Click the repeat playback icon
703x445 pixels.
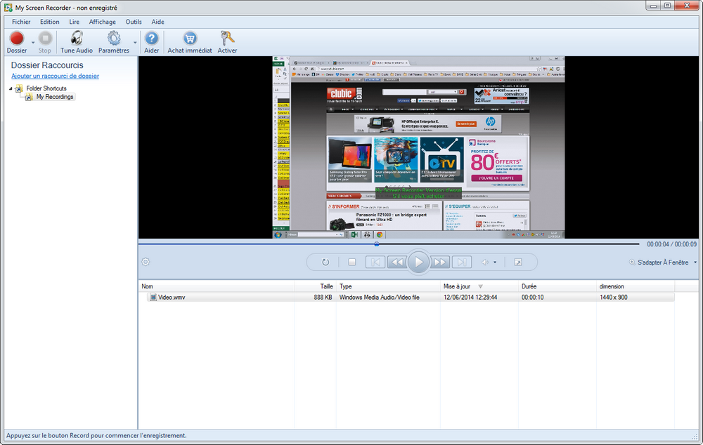pos(324,262)
